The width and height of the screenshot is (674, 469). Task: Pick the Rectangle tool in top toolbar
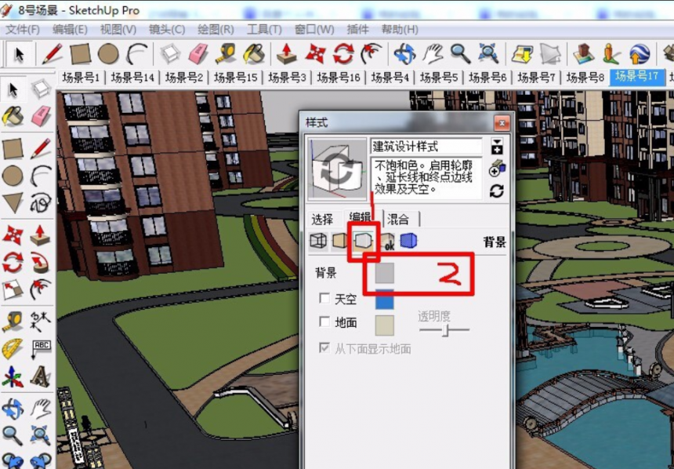[x=81, y=54]
